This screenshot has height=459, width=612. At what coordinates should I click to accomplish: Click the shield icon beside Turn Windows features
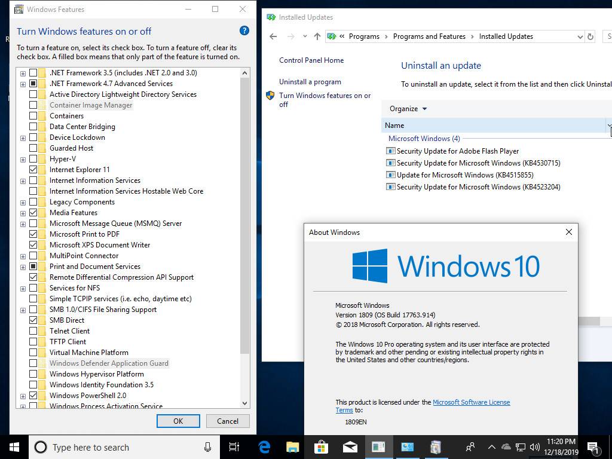pyautogui.click(x=270, y=96)
